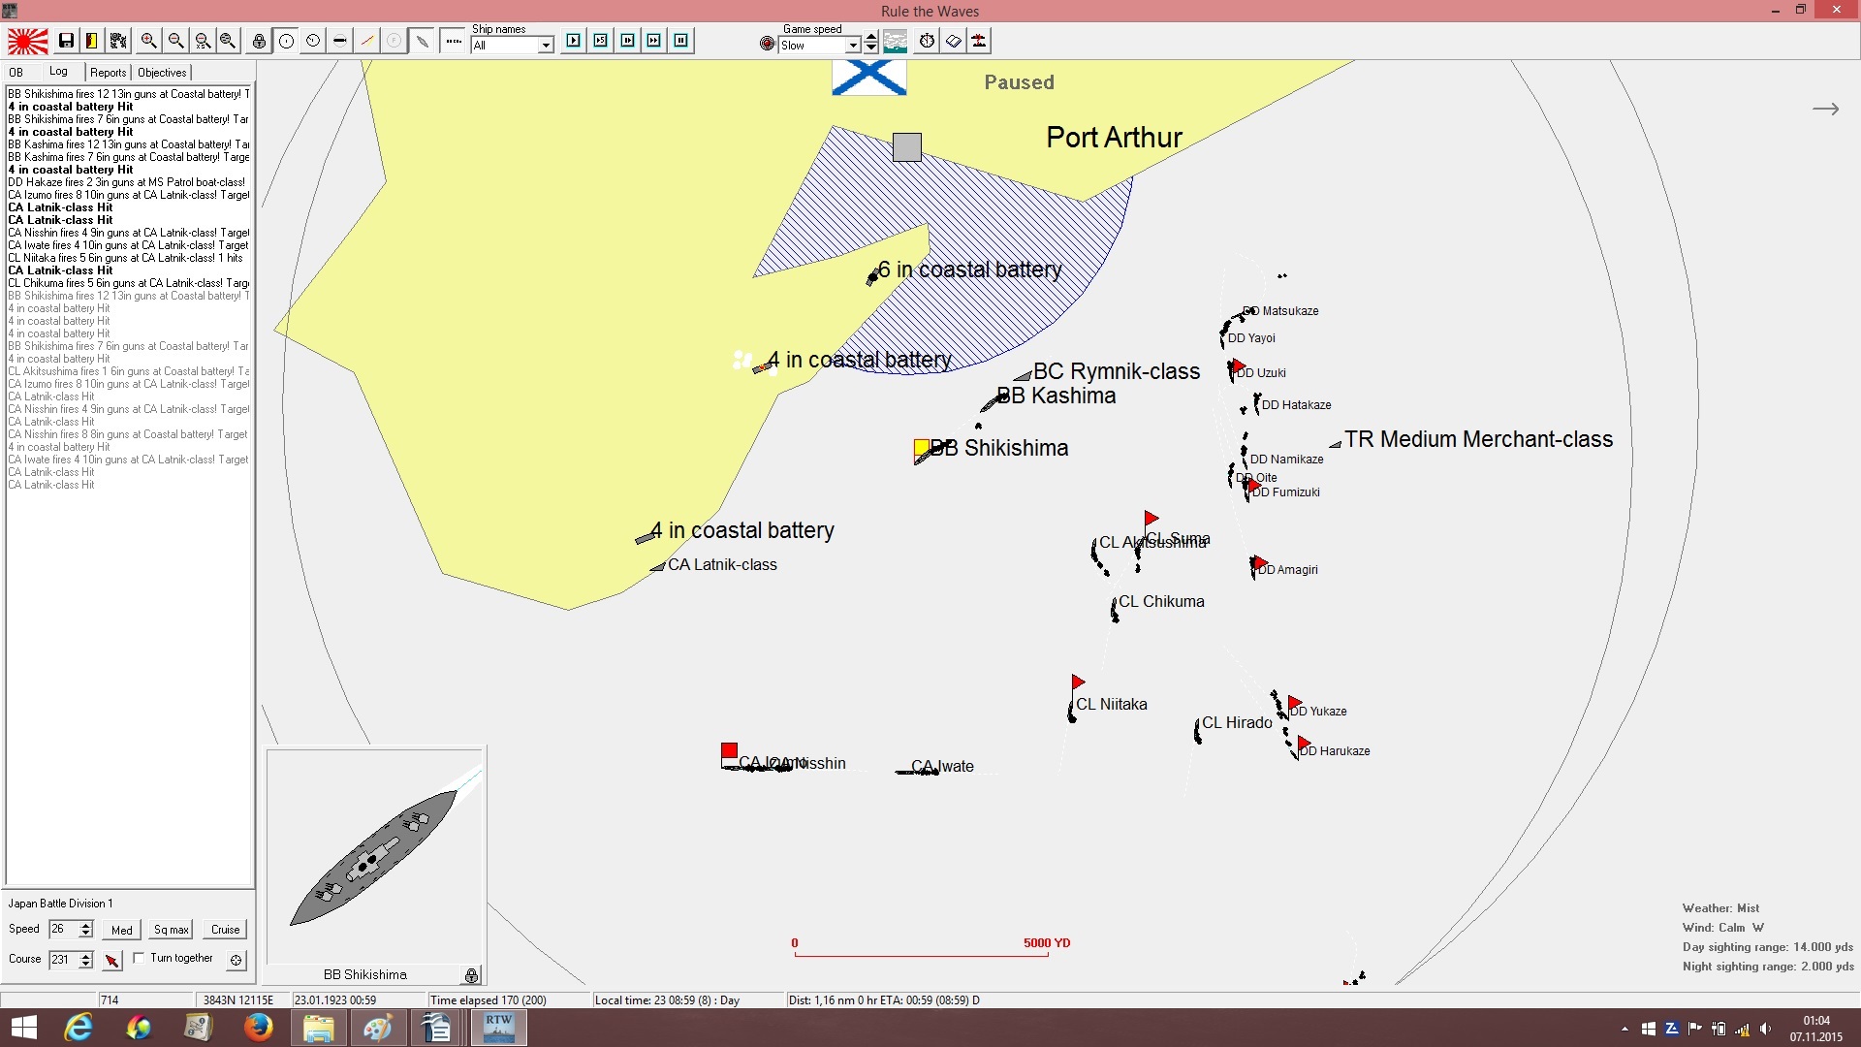Viewport: 1861px width, 1047px height.
Task: Click the stopwatch toolbar icon
Action: coord(927,41)
